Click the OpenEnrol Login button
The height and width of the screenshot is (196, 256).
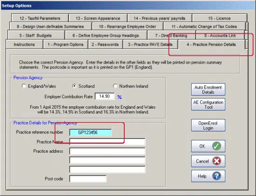click(208, 125)
